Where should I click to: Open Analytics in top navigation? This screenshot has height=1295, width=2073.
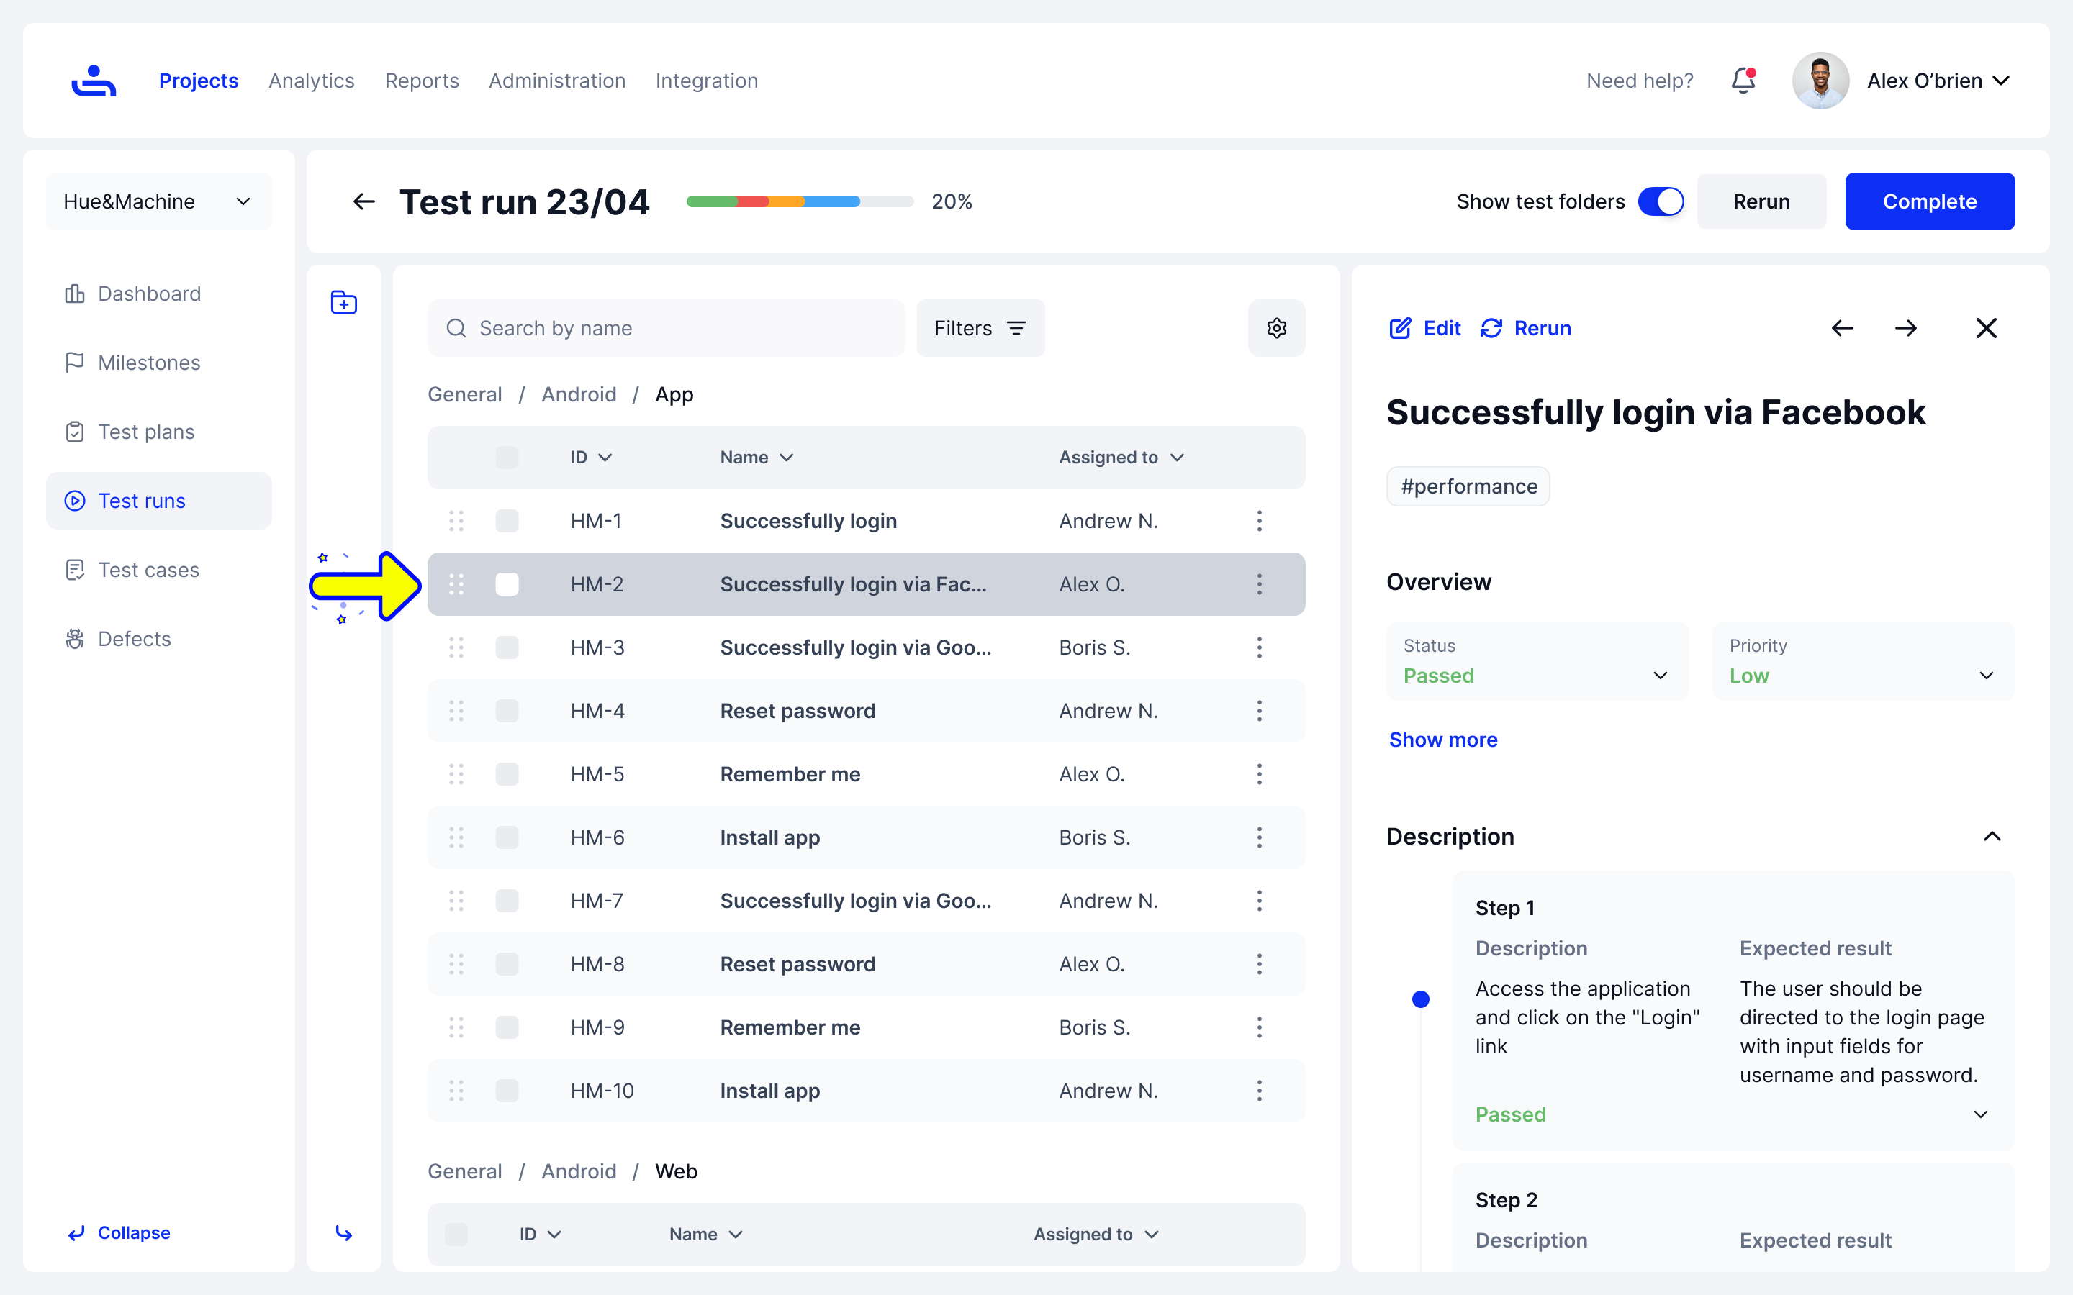[x=311, y=81]
